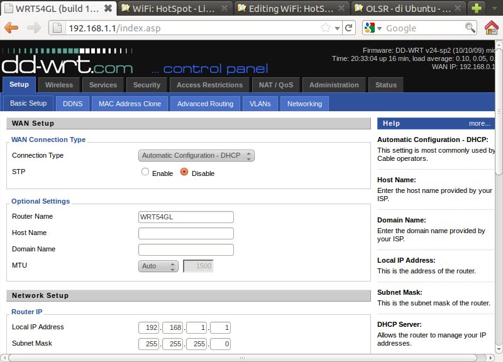
Task: Go to home page with house icon
Action: [492, 28]
